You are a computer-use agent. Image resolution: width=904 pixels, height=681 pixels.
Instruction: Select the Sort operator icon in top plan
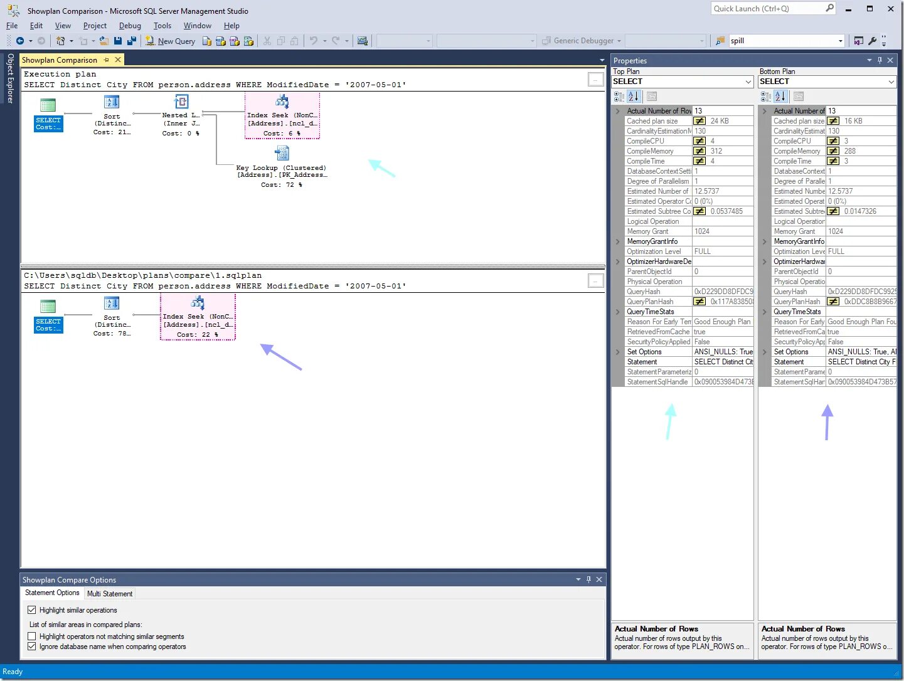click(x=112, y=102)
